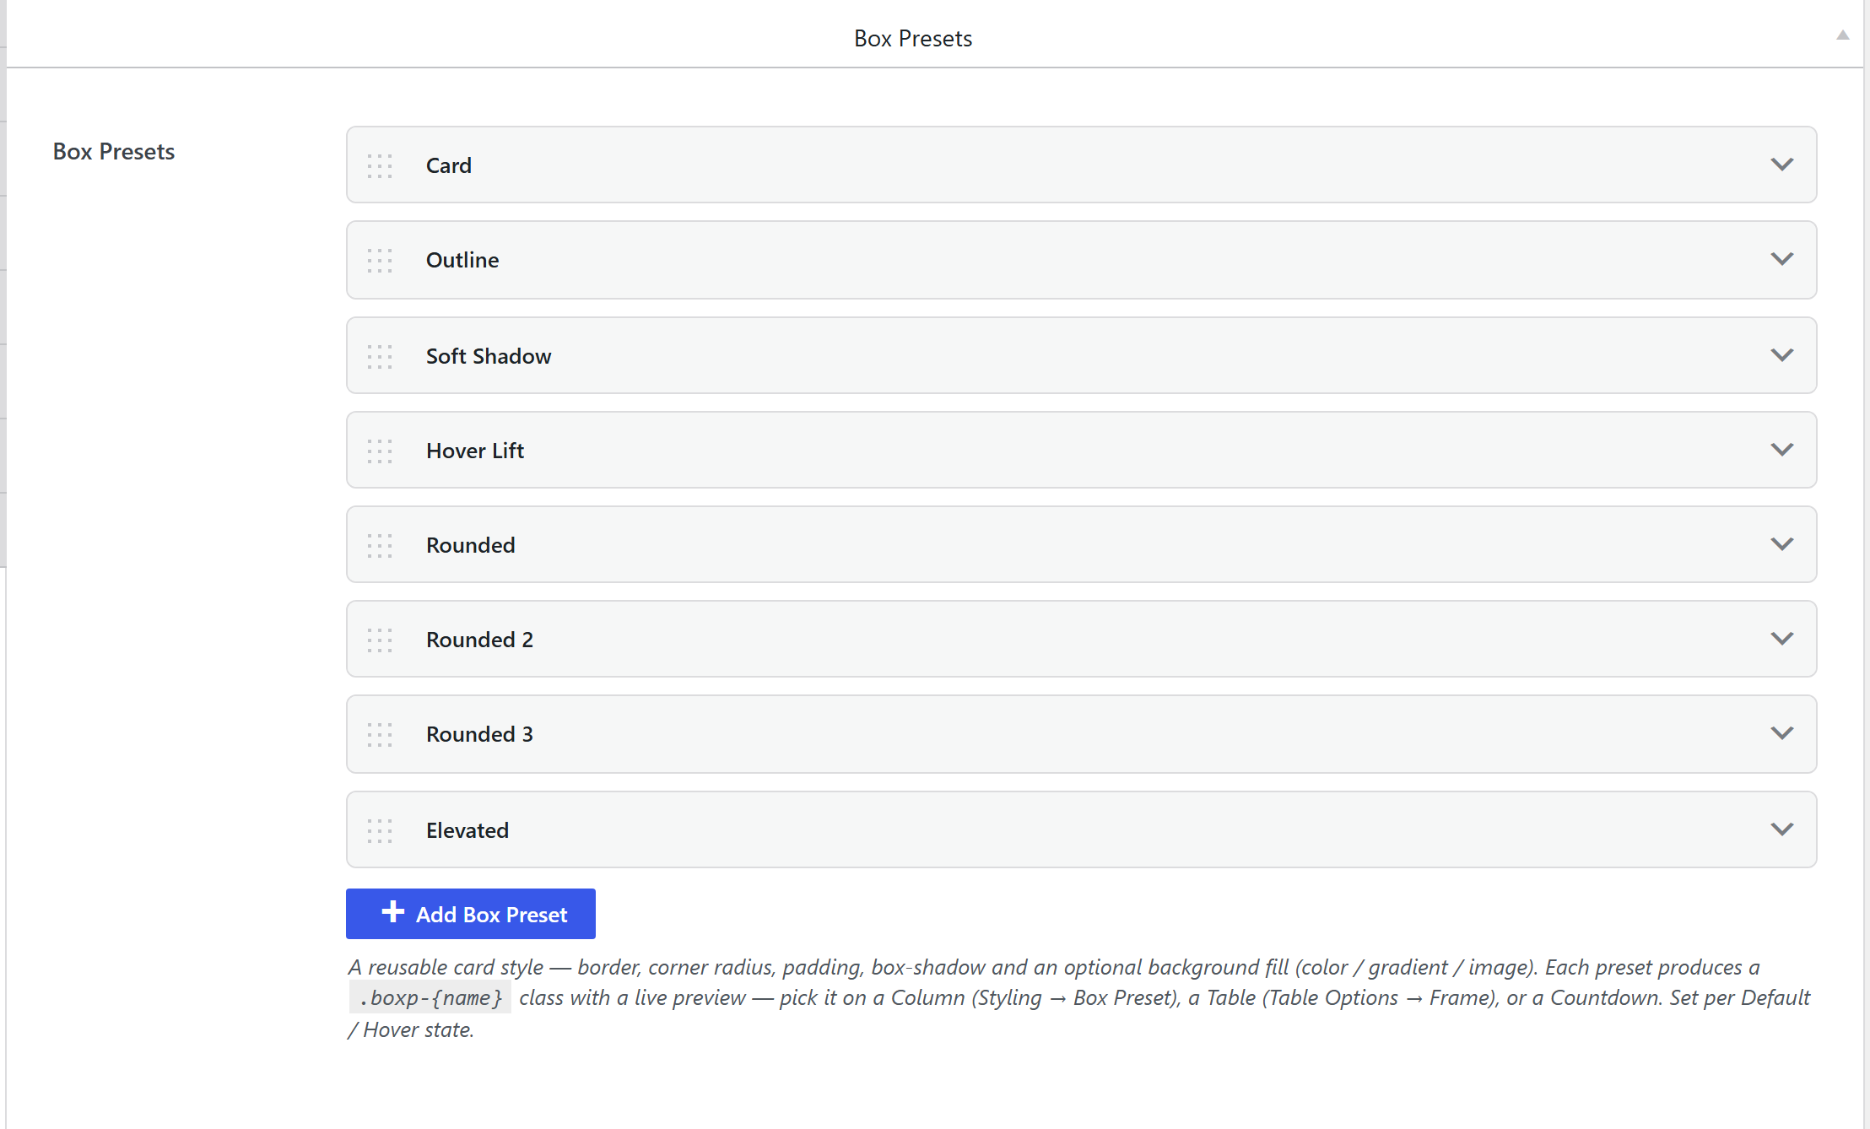Expand the Outline preset chevron
Image resolution: width=1870 pixels, height=1129 pixels.
[x=1781, y=259]
